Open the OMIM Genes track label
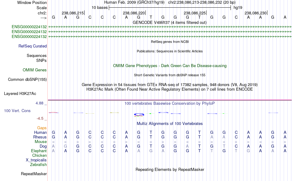292x181 pixels. (35, 70)
